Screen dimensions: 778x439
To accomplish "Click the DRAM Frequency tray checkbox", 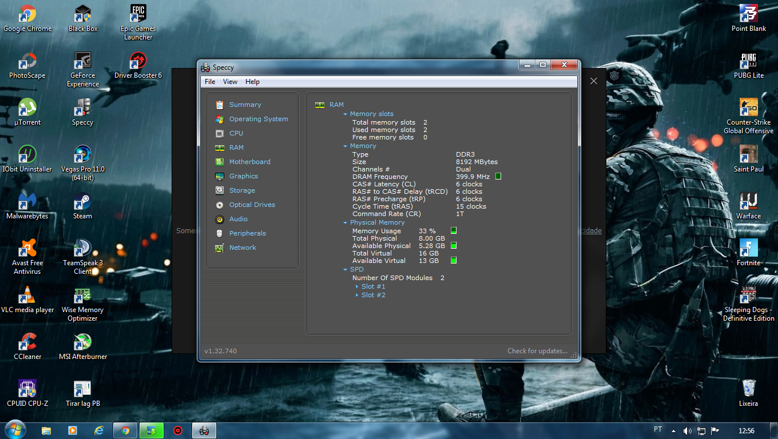I will [x=498, y=177].
